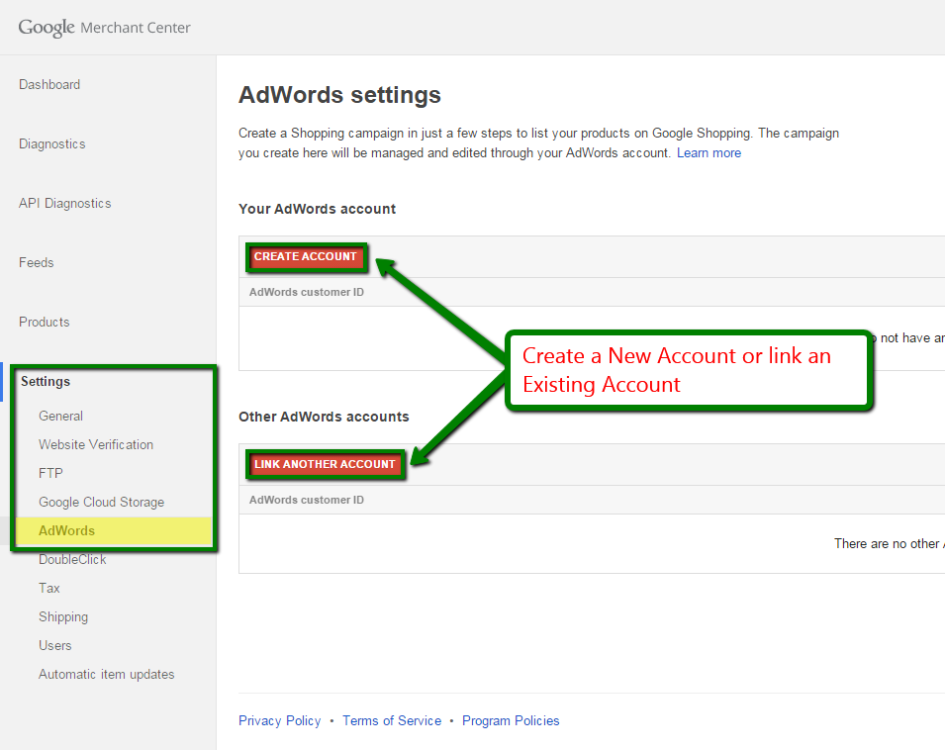Click the 'Other AdWords accounts' heading
945x750 pixels.
(x=324, y=417)
